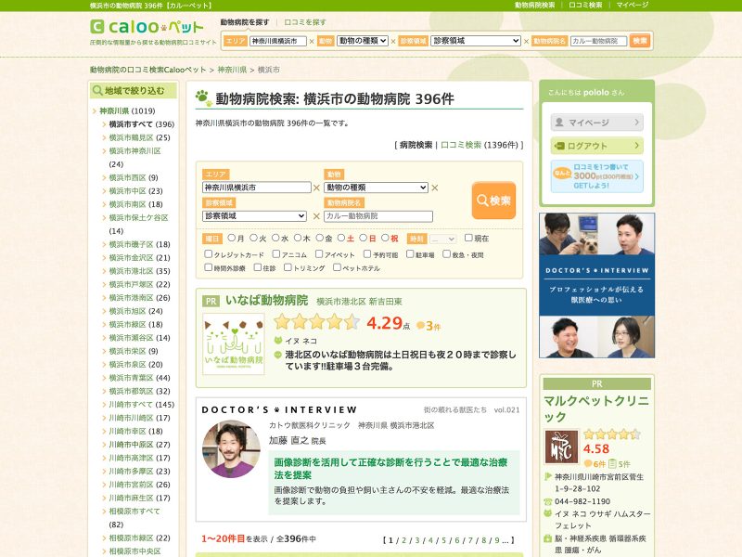Enable the クレジットカード checkbox
Viewport: 742px width, 557px height.
[209, 253]
